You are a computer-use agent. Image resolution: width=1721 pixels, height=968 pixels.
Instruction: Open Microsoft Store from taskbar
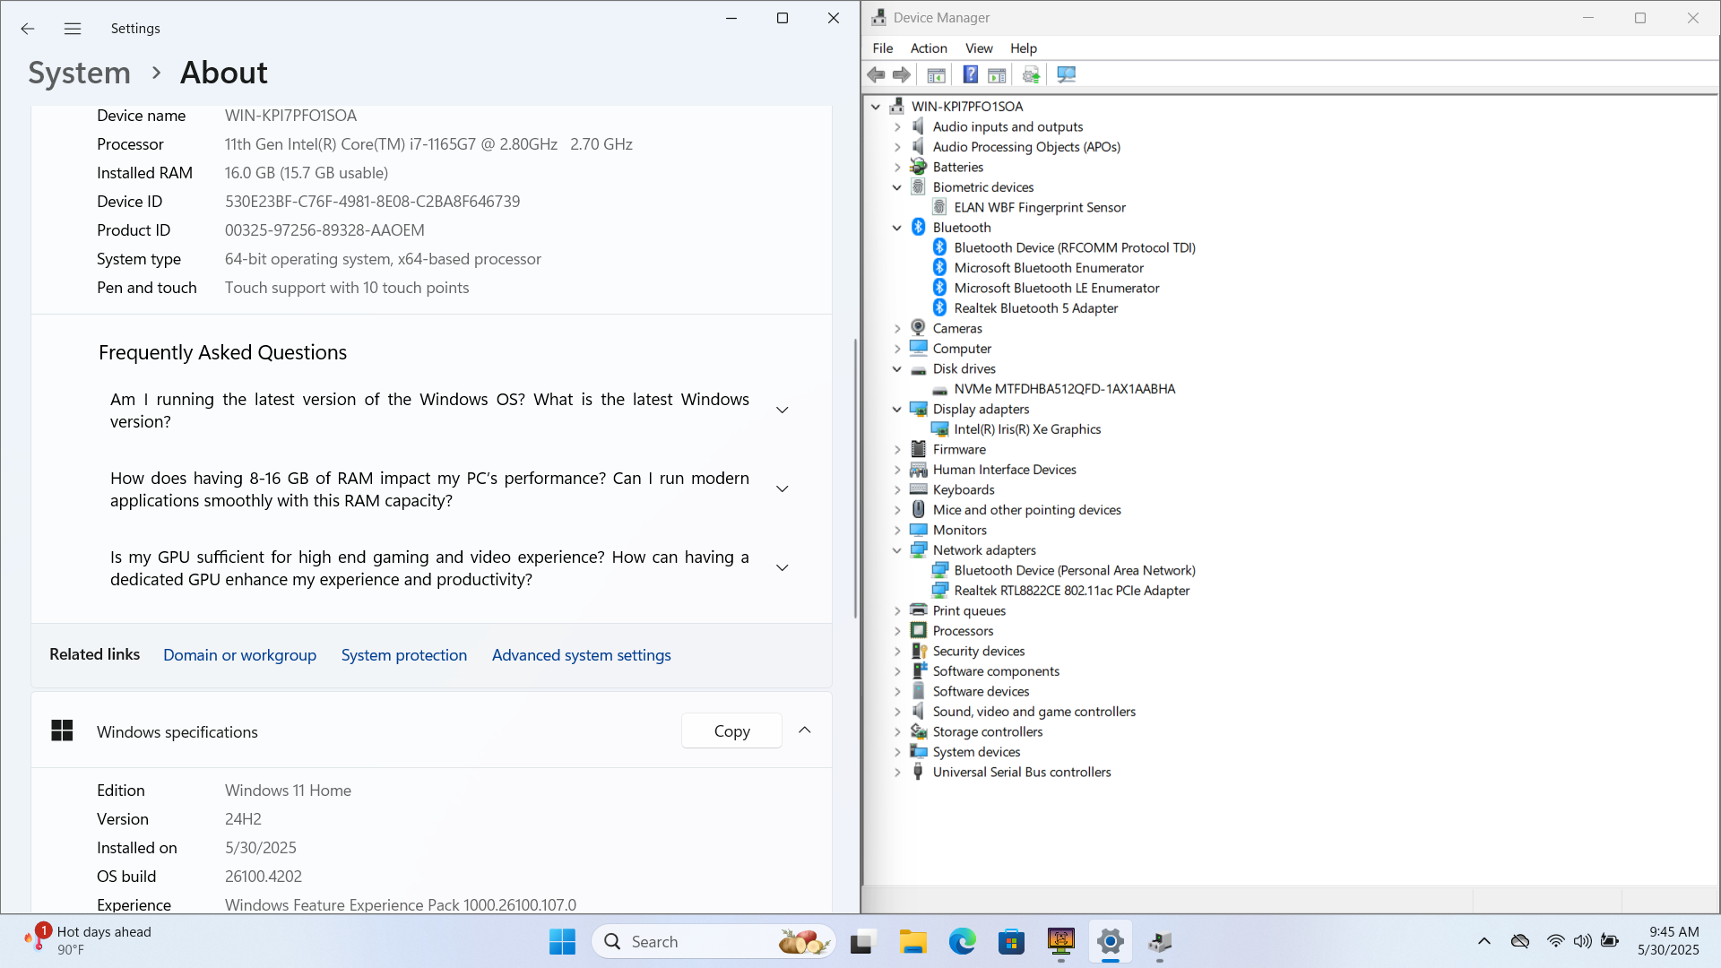point(1011,942)
